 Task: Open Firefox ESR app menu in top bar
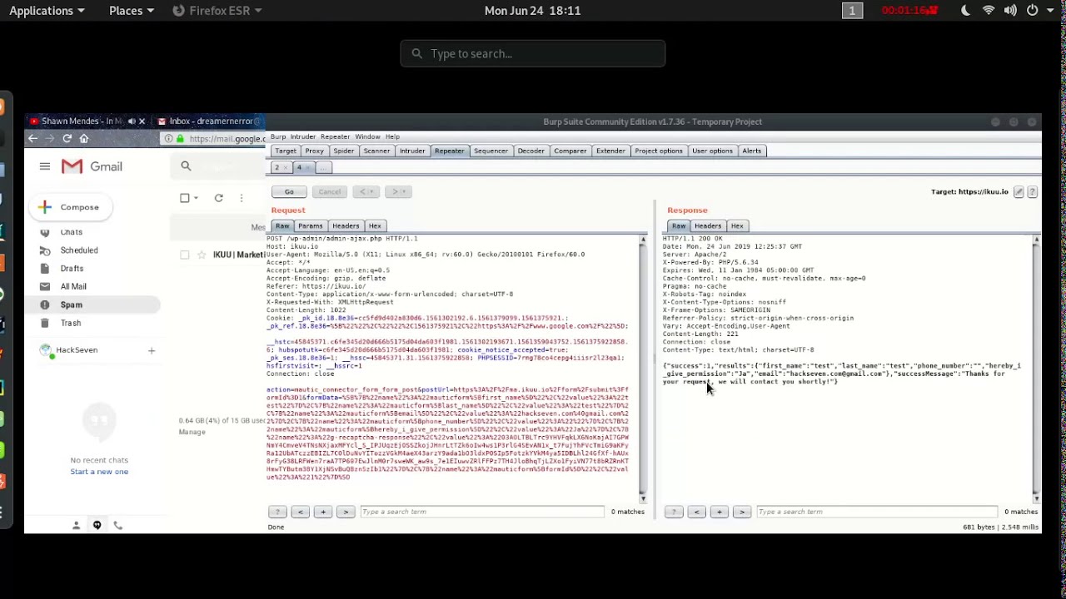(217, 11)
